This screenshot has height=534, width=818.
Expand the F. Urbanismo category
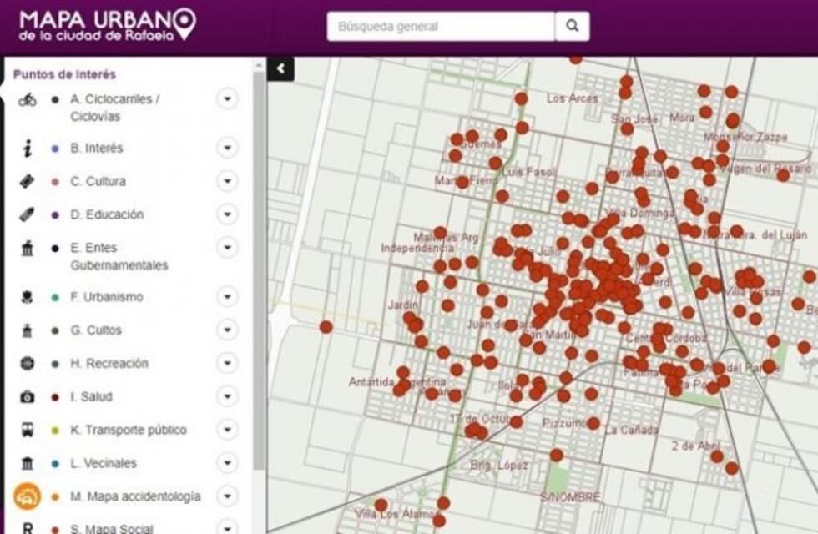click(x=226, y=297)
